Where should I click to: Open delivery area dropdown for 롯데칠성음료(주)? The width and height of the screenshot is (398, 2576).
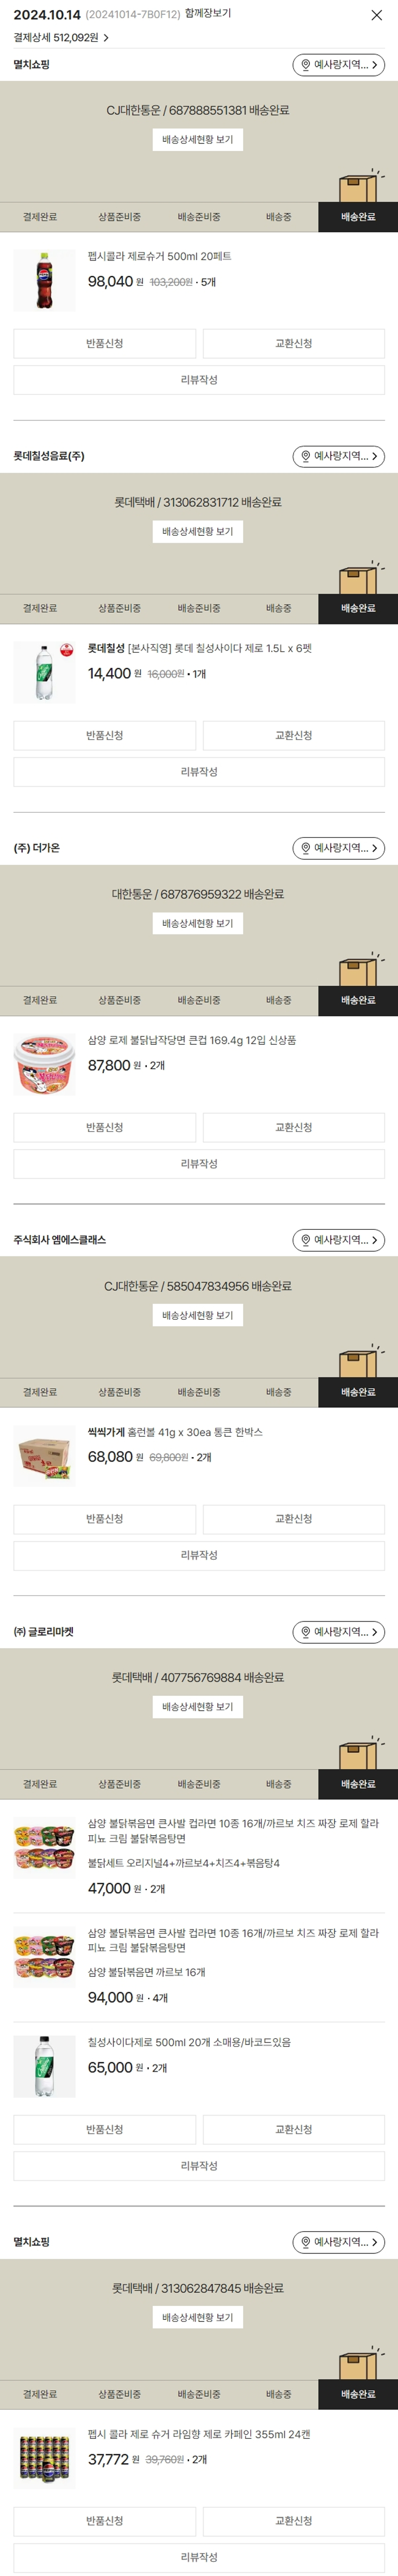point(338,456)
